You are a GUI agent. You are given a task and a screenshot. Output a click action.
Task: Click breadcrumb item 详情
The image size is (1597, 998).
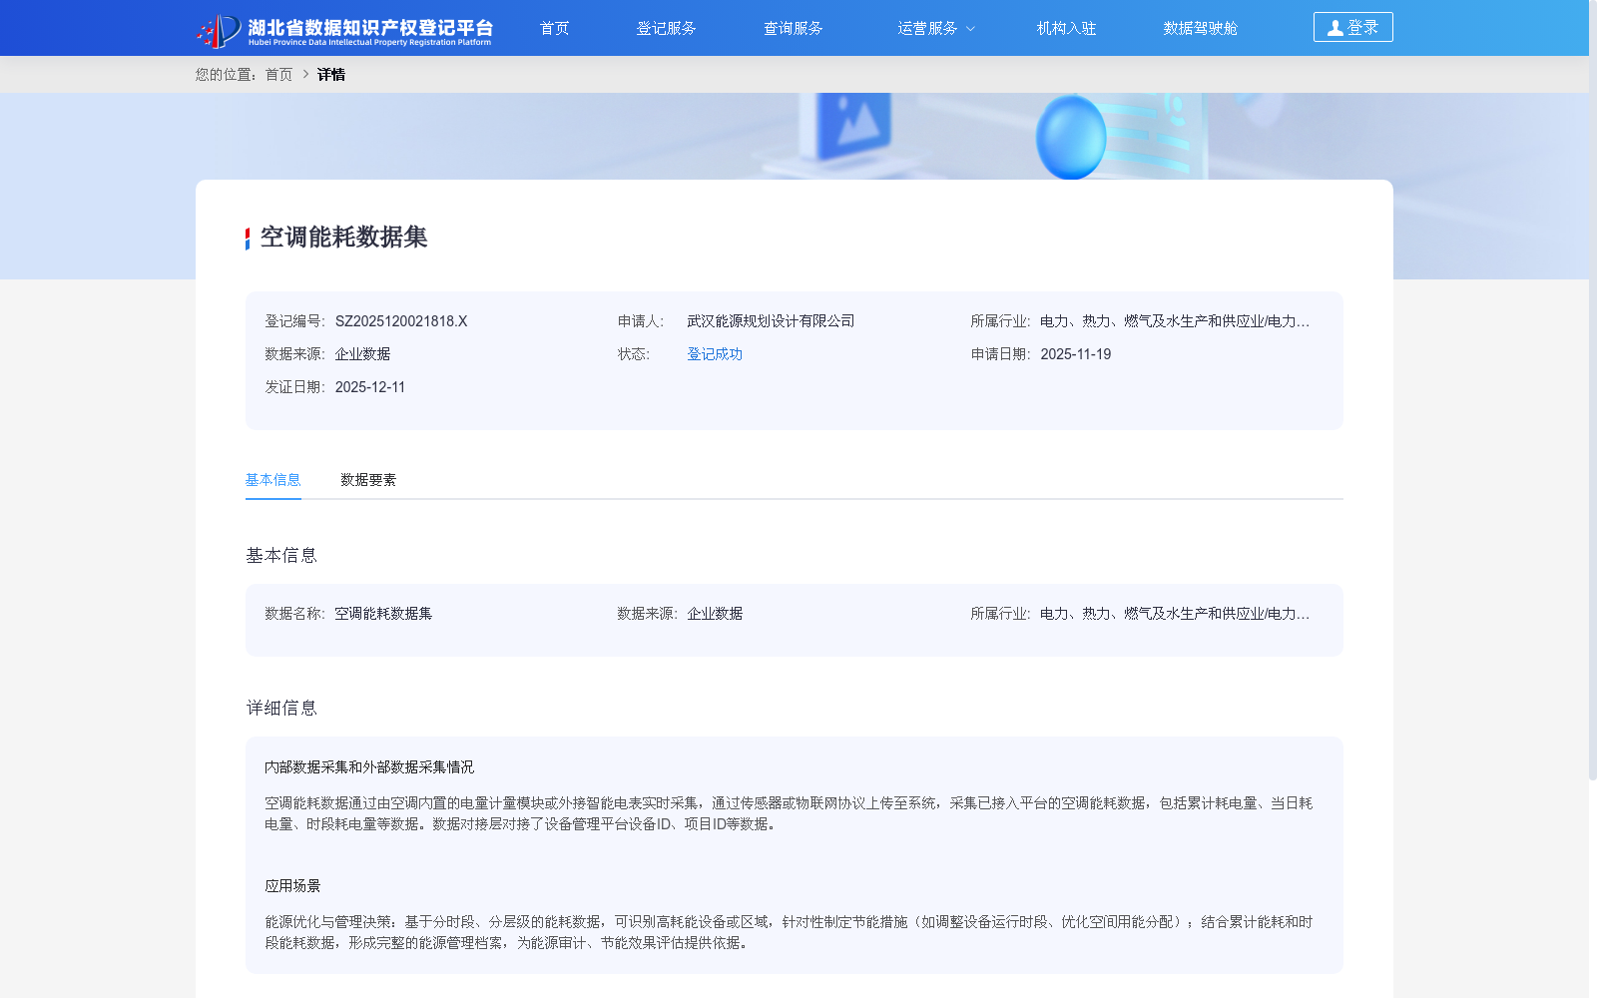coord(331,75)
